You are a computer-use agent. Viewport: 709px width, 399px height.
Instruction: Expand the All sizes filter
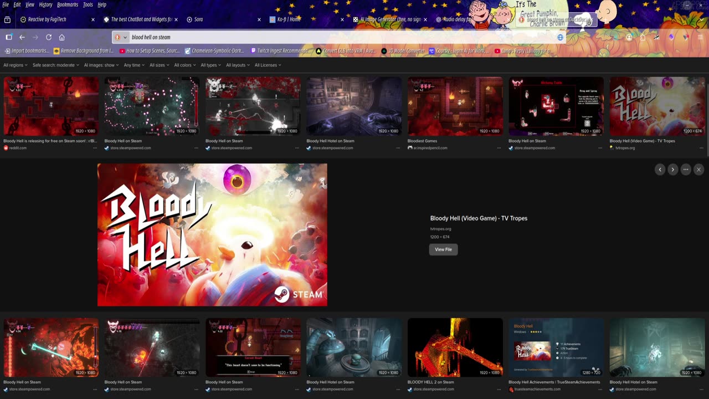click(x=160, y=65)
